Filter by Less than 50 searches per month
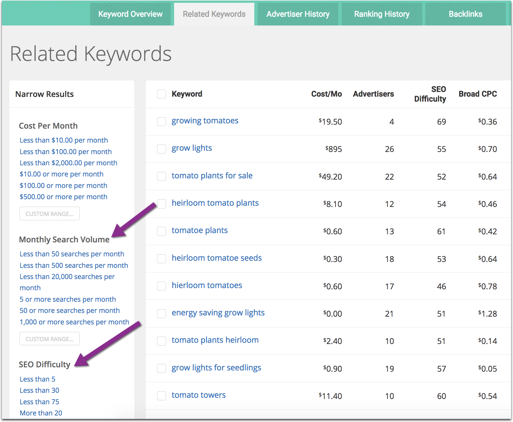Image resolution: width=513 pixels, height=422 pixels. tap(72, 254)
